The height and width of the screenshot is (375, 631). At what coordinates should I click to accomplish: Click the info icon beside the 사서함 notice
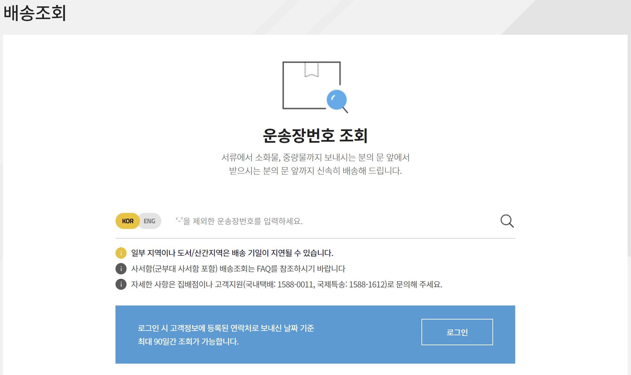[x=121, y=269]
